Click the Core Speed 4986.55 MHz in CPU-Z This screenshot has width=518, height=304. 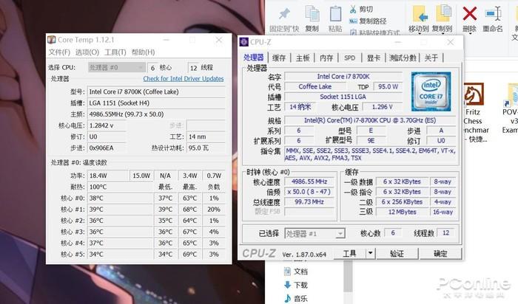point(309,182)
